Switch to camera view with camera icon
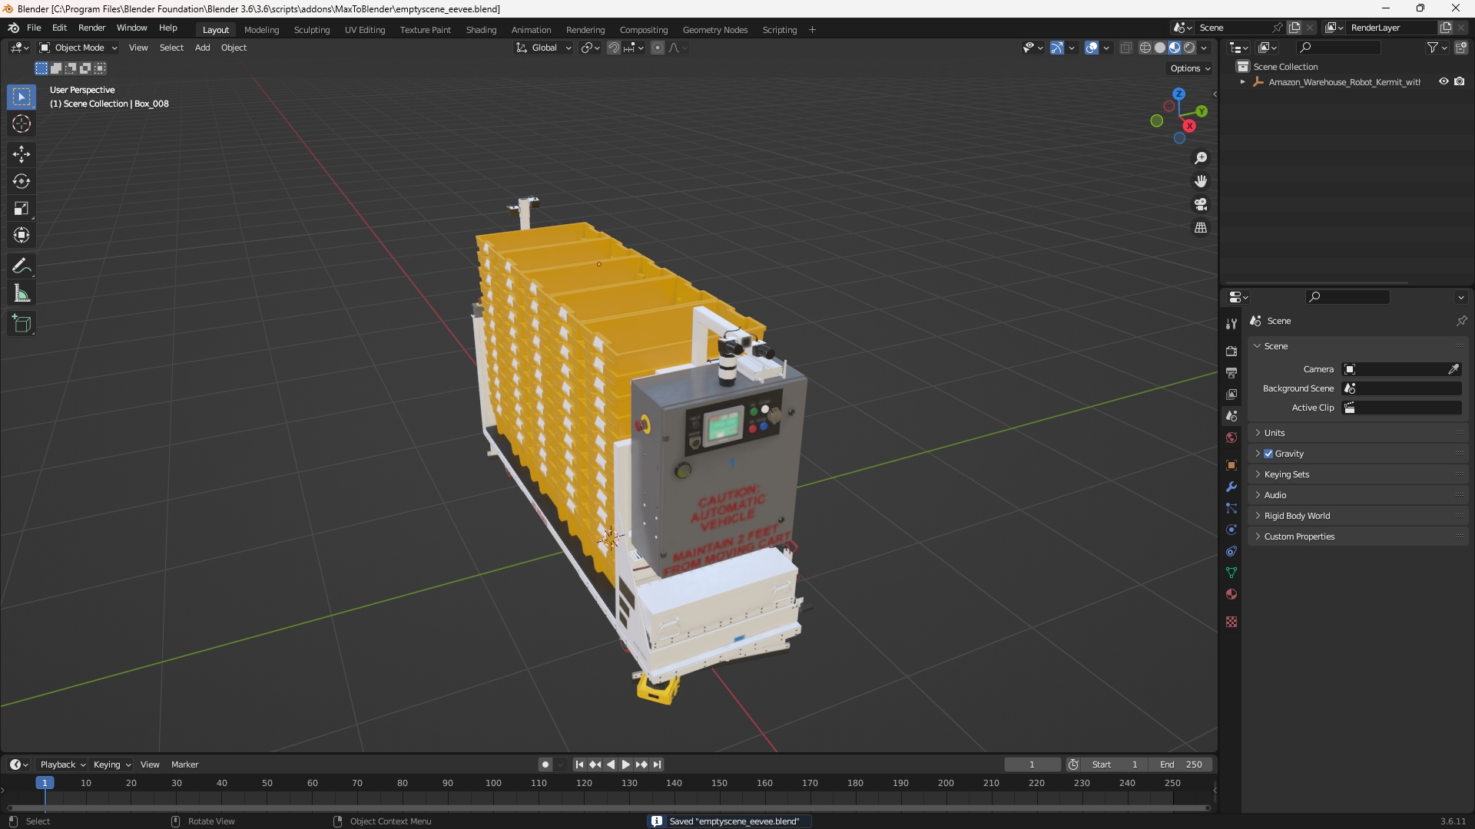The image size is (1475, 829). (x=1201, y=205)
